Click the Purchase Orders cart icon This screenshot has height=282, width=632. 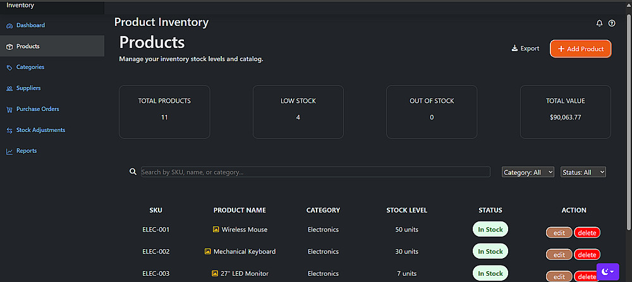(9, 109)
